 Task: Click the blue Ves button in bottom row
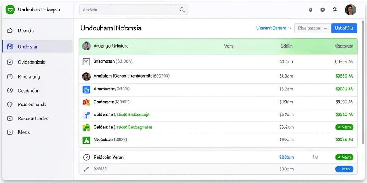344,169
